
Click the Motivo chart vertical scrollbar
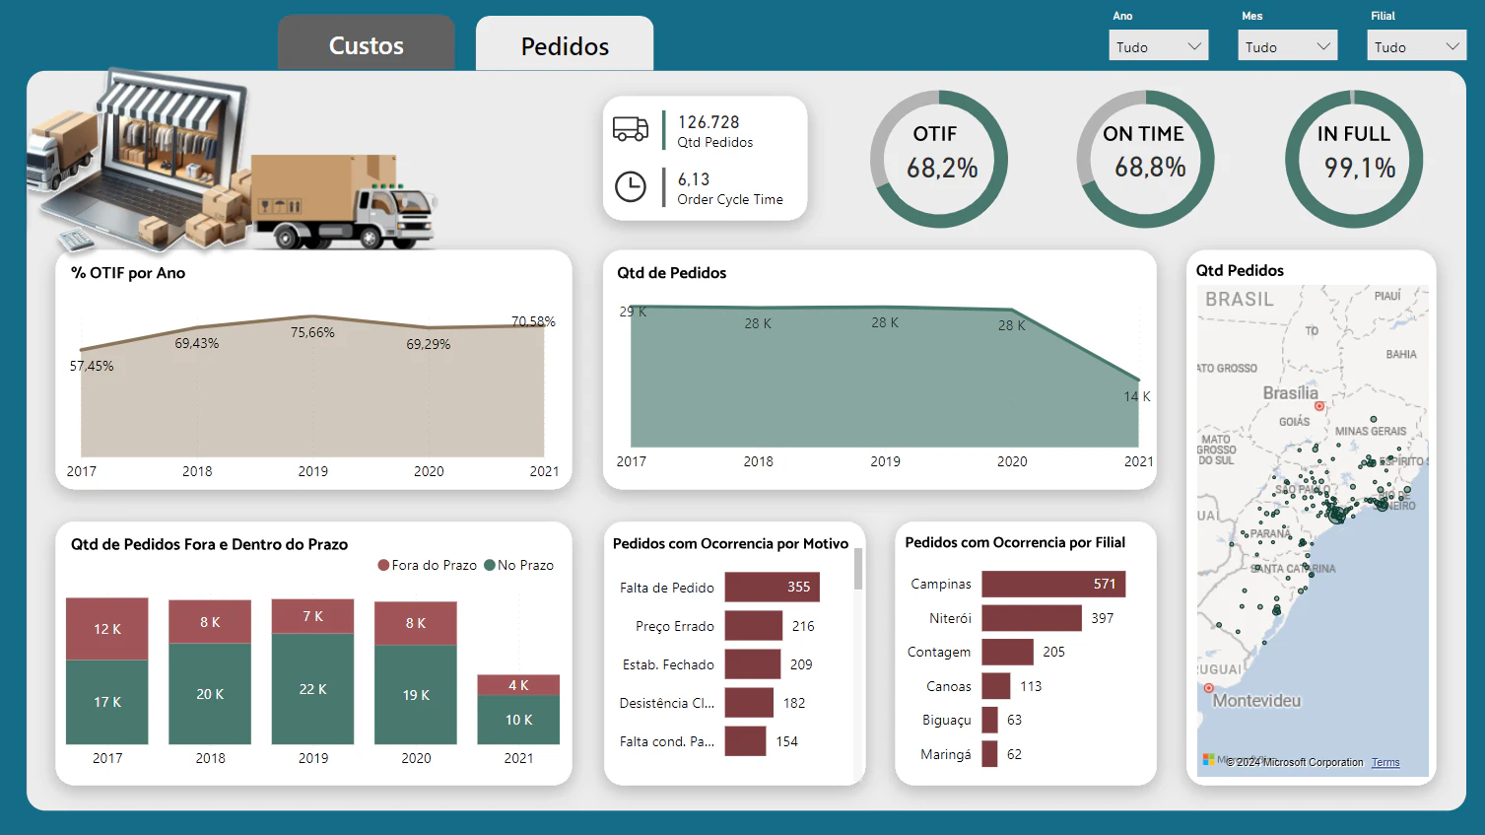tap(858, 569)
